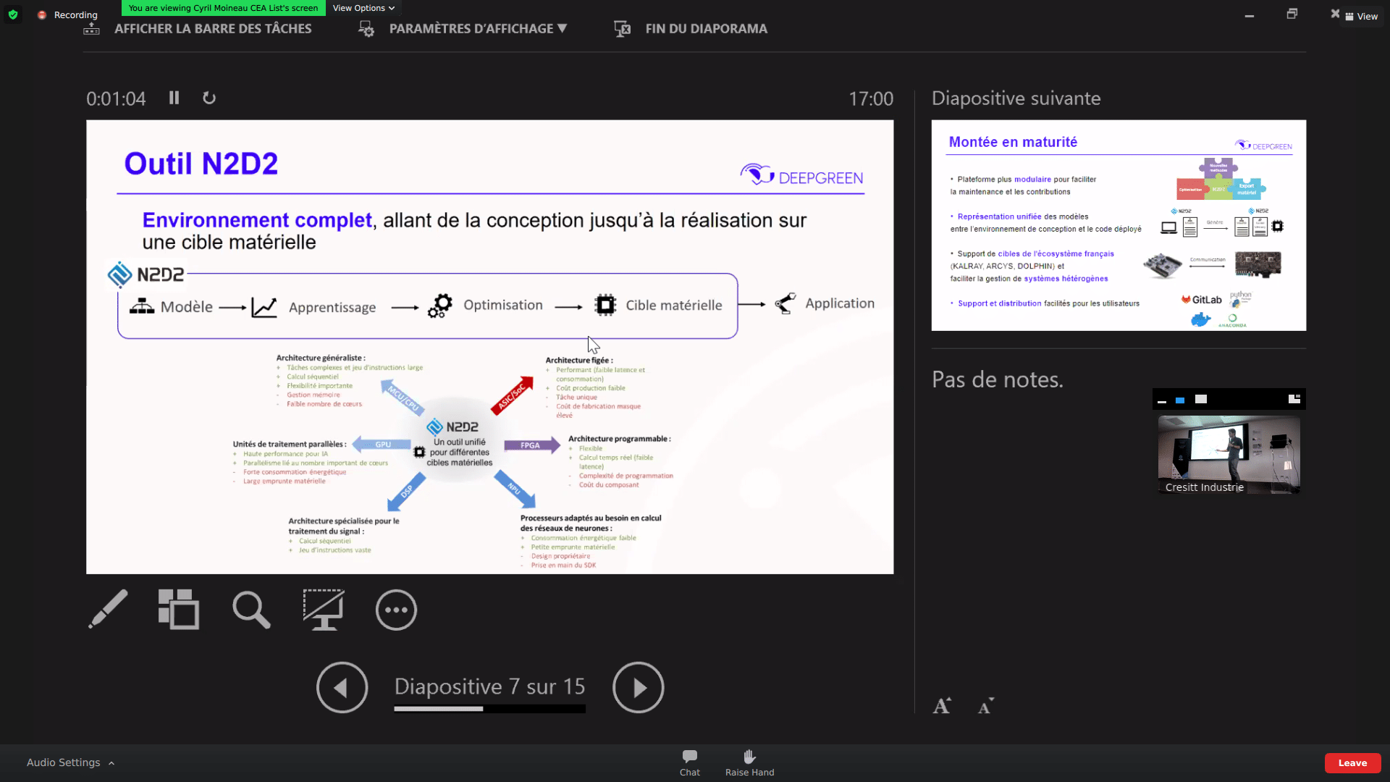
Task: Click the 'You are viewing Cyril Moineau' banner
Action: (223, 8)
